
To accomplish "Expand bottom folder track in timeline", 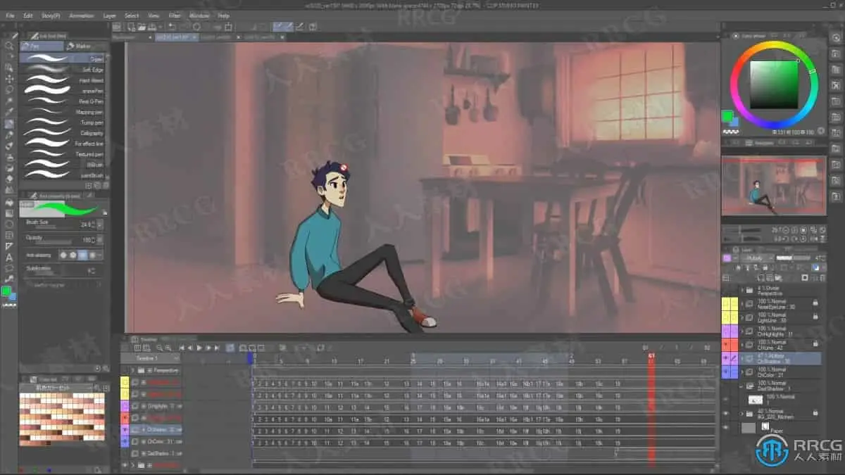I will pos(132,465).
